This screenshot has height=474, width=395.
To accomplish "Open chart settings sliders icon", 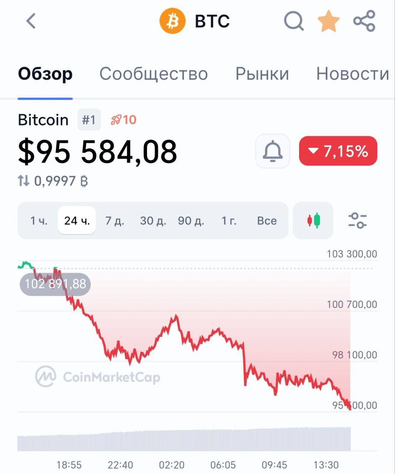I will pyautogui.click(x=357, y=221).
